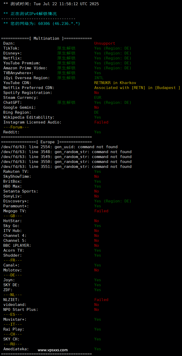Select the red Unsupport result for Dazn
The image size is (182, 356).
coord(105,43)
